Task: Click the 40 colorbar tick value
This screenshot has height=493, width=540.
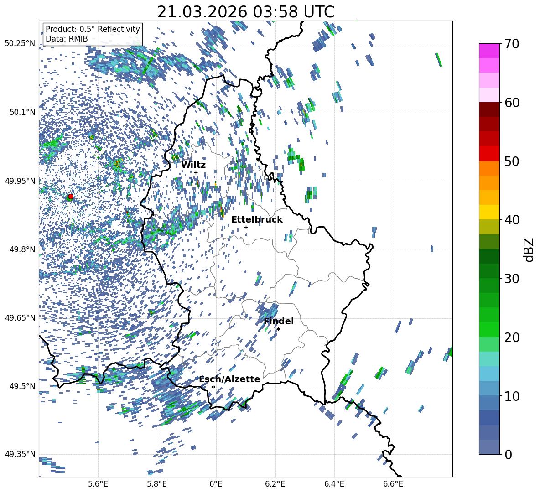Action: coord(512,220)
